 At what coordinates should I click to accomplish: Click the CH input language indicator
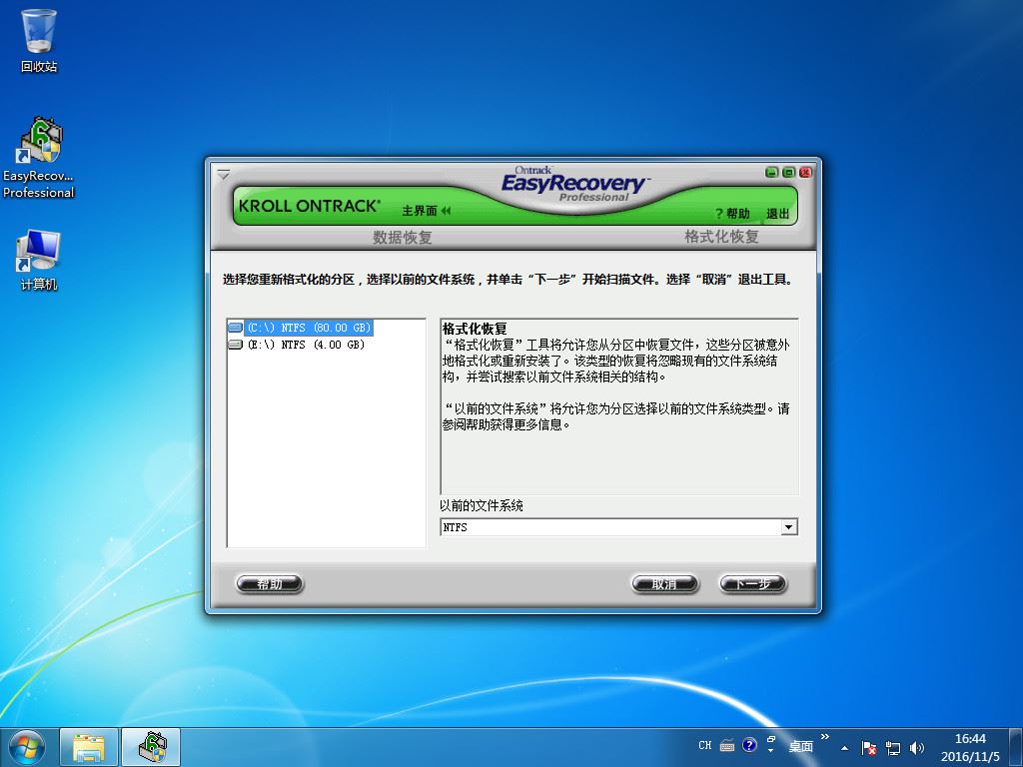704,745
